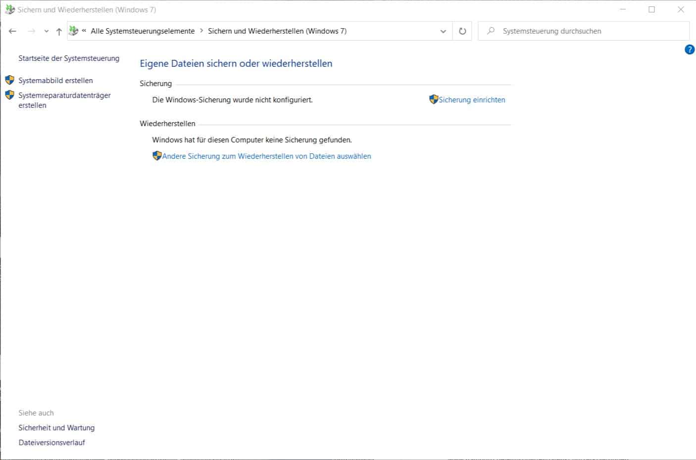This screenshot has height=460, width=696.
Task: Open the recent locations dropdown arrow
Action: point(46,31)
